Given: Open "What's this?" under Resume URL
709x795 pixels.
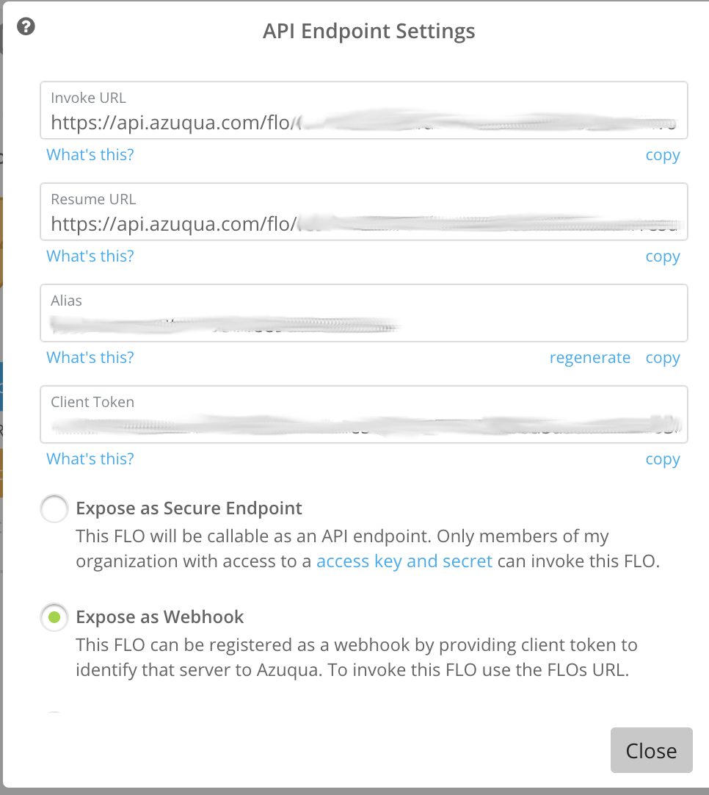Looking at the screenshot, I should pyautogui.click(x=90, y=256).
